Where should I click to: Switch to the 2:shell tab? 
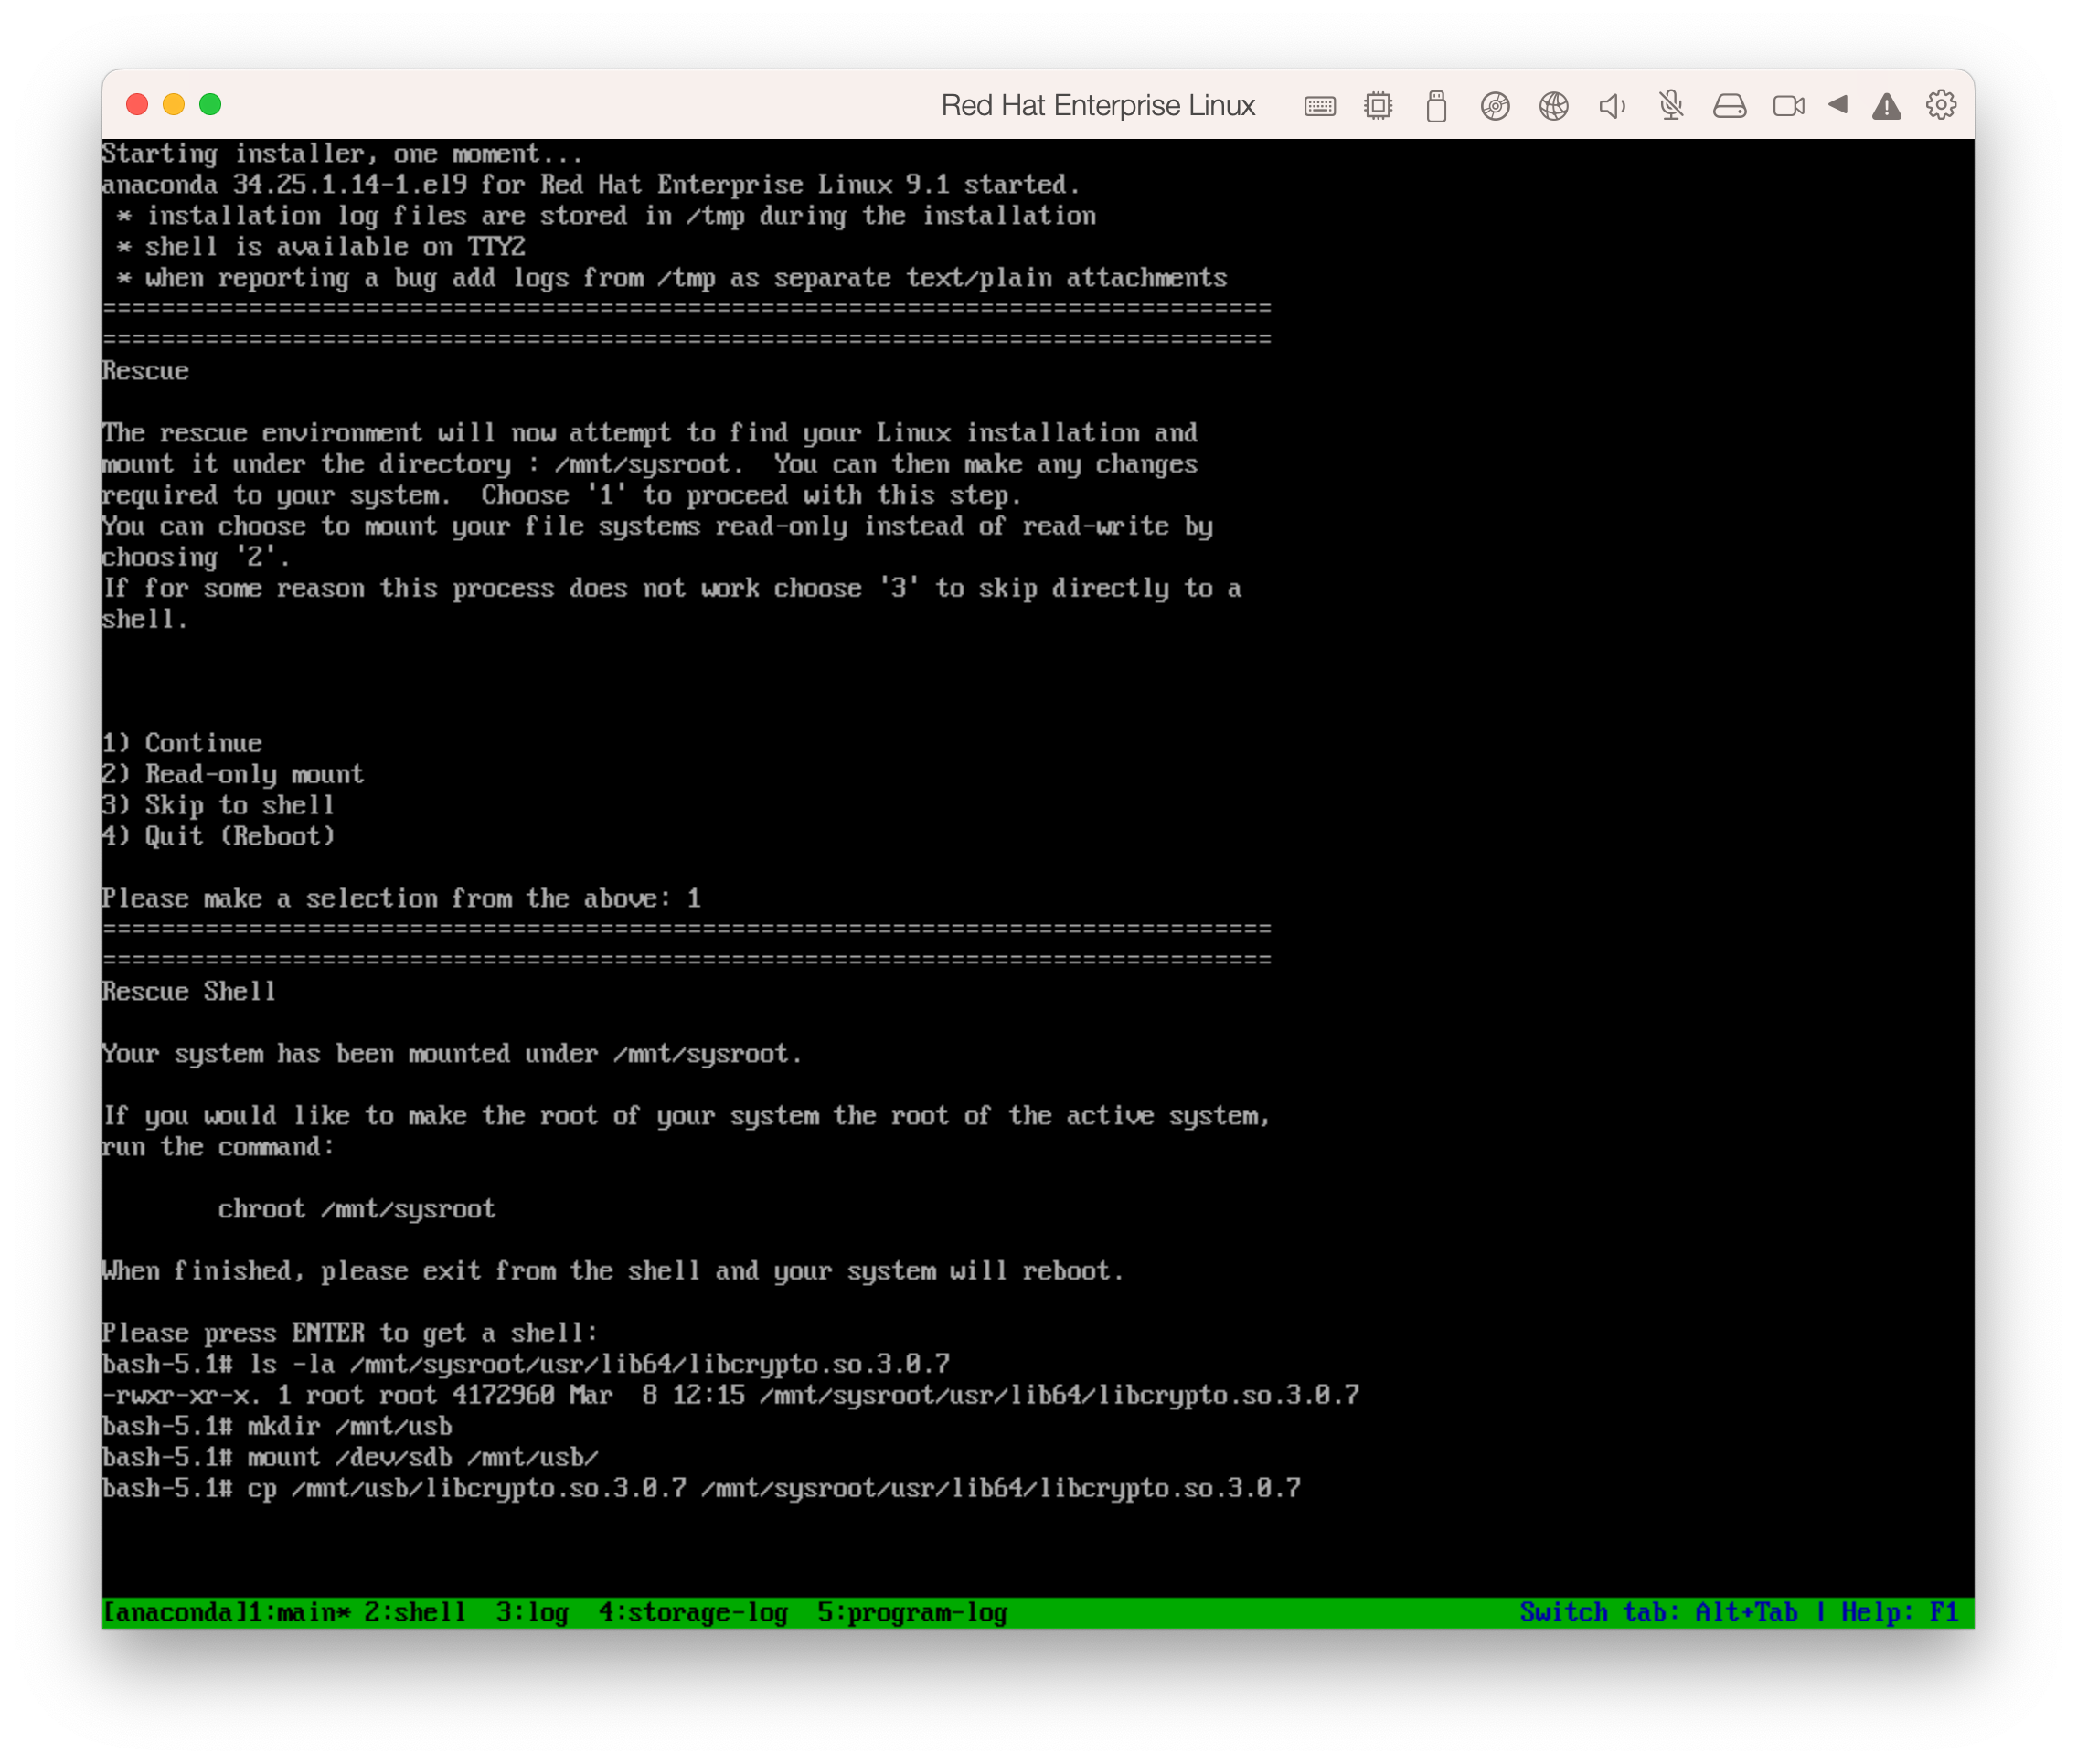[x=414, y=1612]
